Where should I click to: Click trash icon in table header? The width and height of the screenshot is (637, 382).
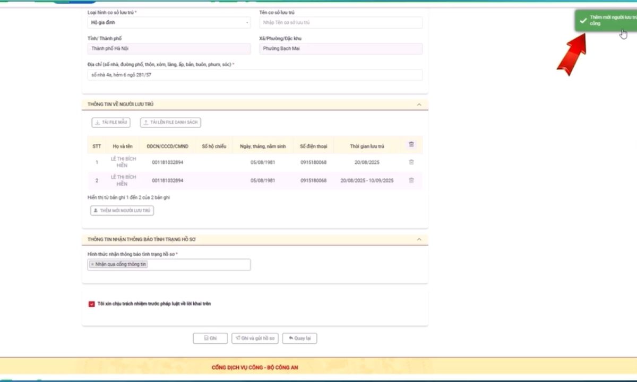pyautogui.click(x=411, y=144)
